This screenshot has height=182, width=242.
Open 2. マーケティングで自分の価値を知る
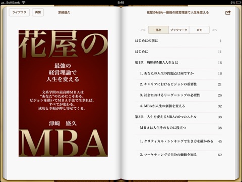[178, 155]
